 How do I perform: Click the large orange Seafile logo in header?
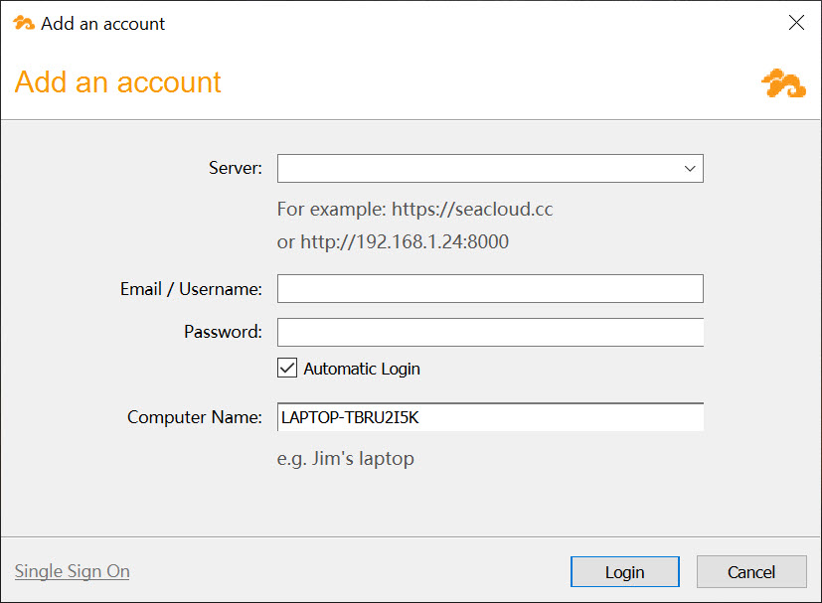tap(783, 83)
